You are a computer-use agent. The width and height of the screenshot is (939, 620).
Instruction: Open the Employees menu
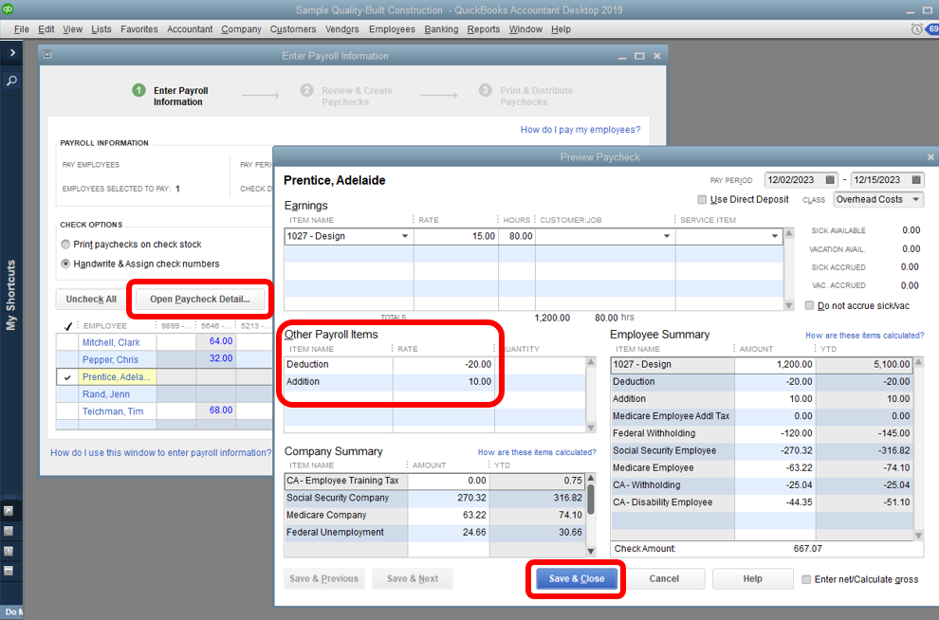click(x=392, y=28)
